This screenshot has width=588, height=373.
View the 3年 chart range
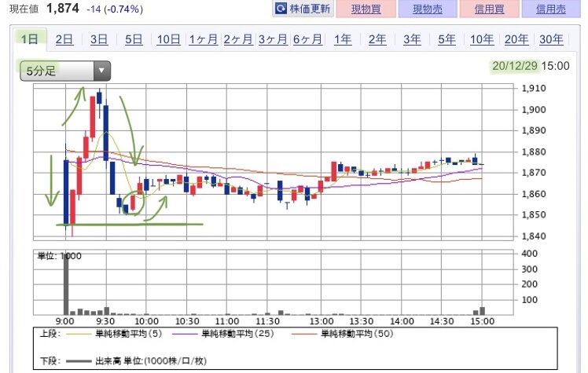412,39
